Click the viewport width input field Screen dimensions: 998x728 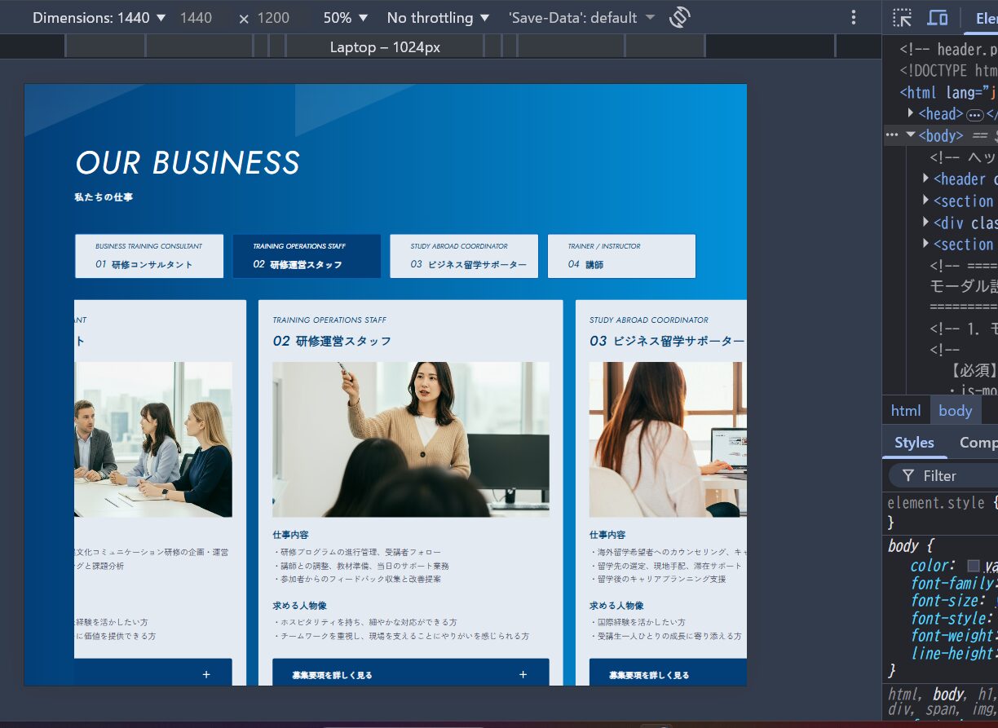click(197, 17)
